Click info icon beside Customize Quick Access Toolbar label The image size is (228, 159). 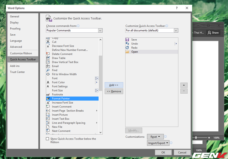(167, 26)
